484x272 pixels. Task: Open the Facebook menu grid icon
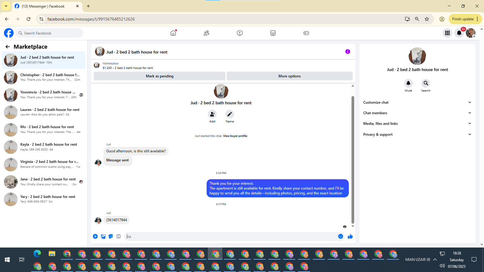pos(447,33)
